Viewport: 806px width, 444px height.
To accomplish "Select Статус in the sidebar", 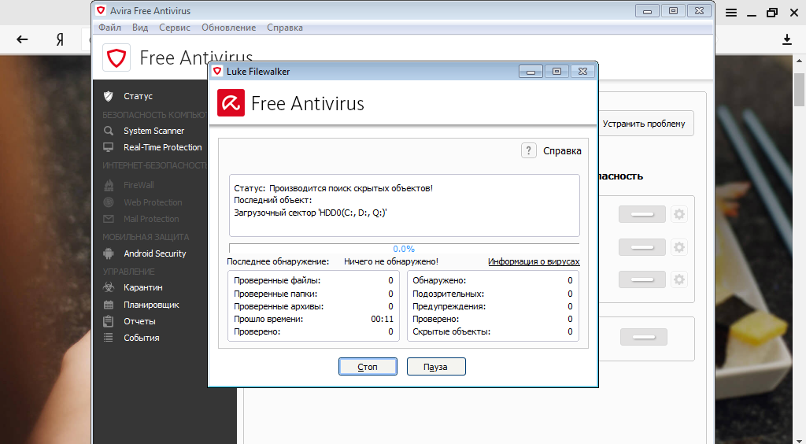I will [x=138, y=96].
